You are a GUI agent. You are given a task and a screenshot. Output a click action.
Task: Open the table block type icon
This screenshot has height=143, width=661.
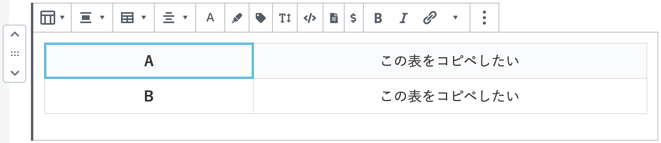coord(48,18)
